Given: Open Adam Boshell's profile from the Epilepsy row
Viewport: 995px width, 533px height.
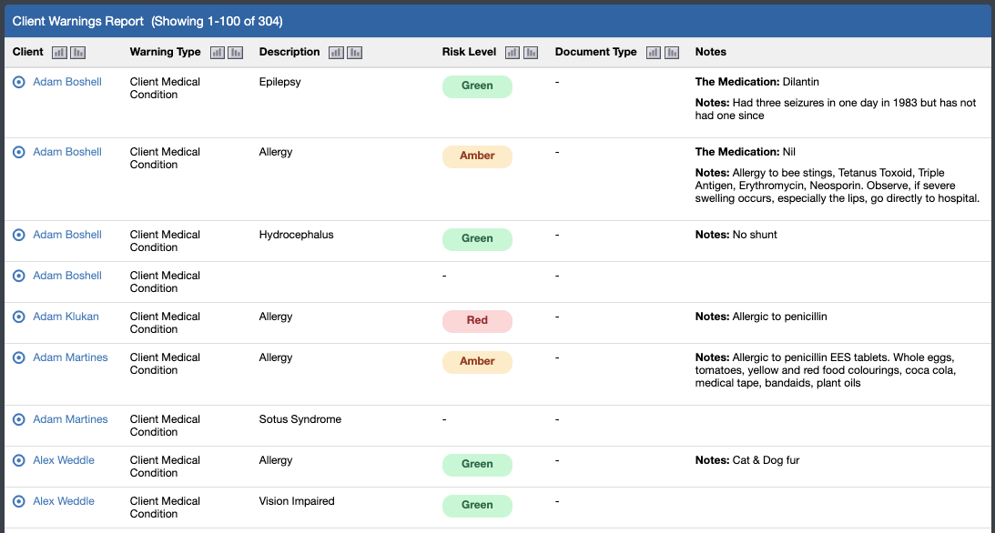Looking at the screenshot, I should [66, 81].
